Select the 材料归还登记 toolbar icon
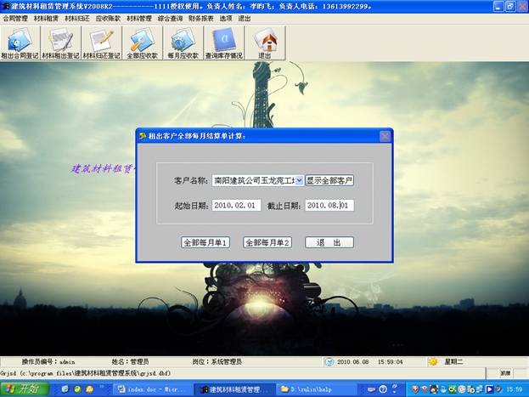Viewport: 529px width, 397px height. point(101,43)
